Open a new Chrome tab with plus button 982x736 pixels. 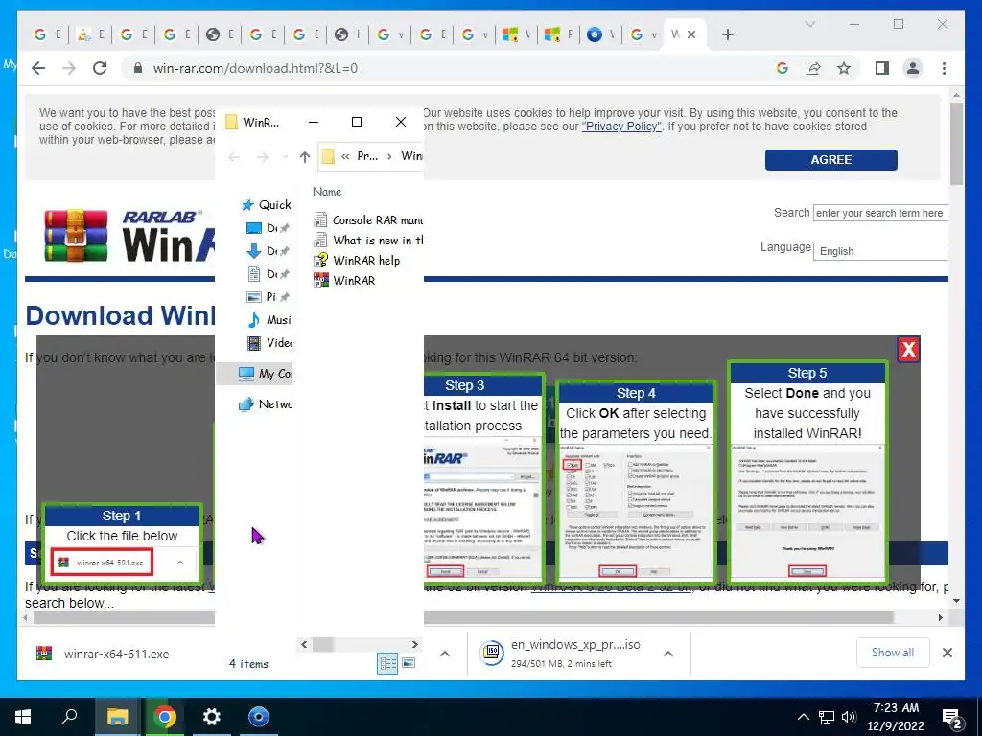point(728,34)
